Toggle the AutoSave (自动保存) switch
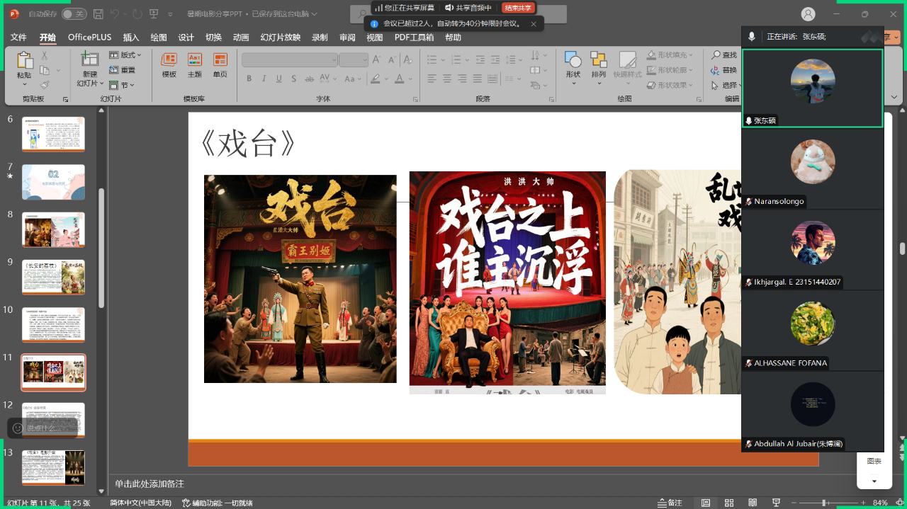 (x=74, y=14)
